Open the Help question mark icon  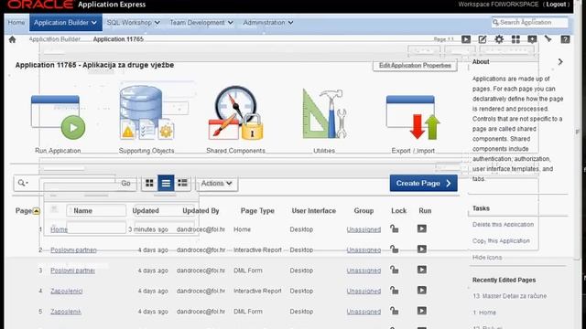pos(565,39)
